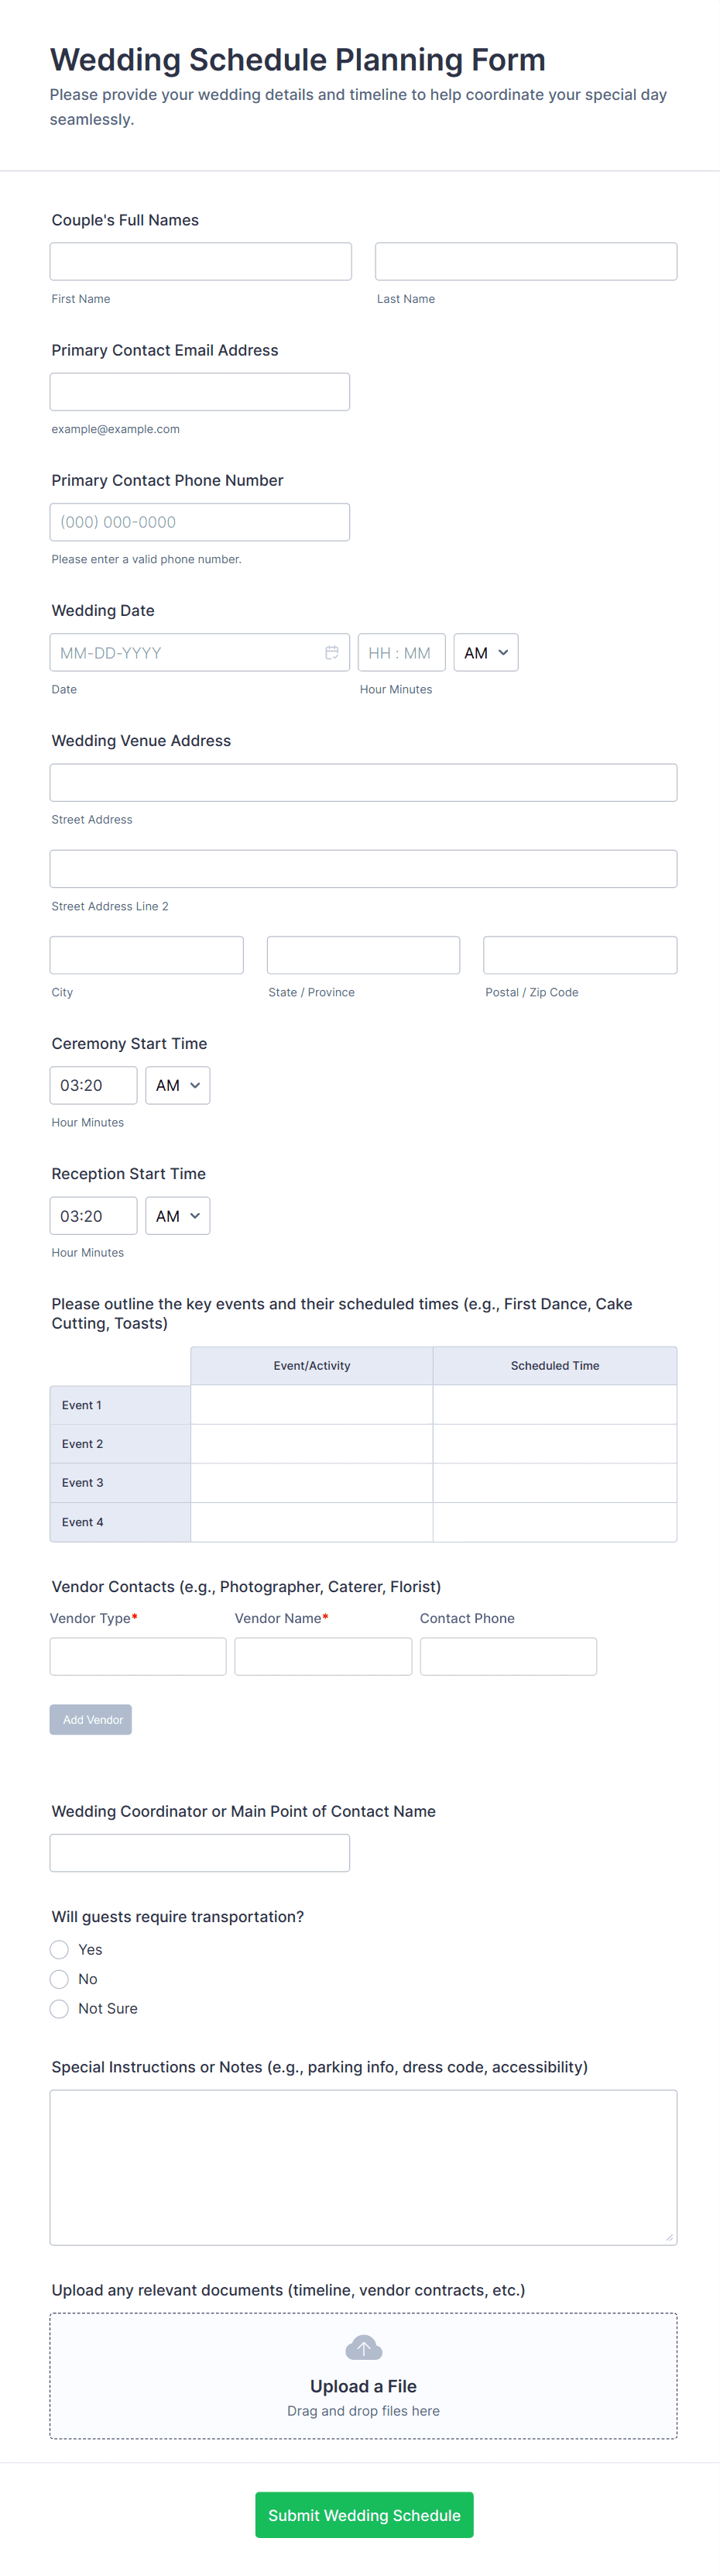Click the Wedding Coordinator name field
This screenshot has width=720, height=2576.
pos(200,1852)
